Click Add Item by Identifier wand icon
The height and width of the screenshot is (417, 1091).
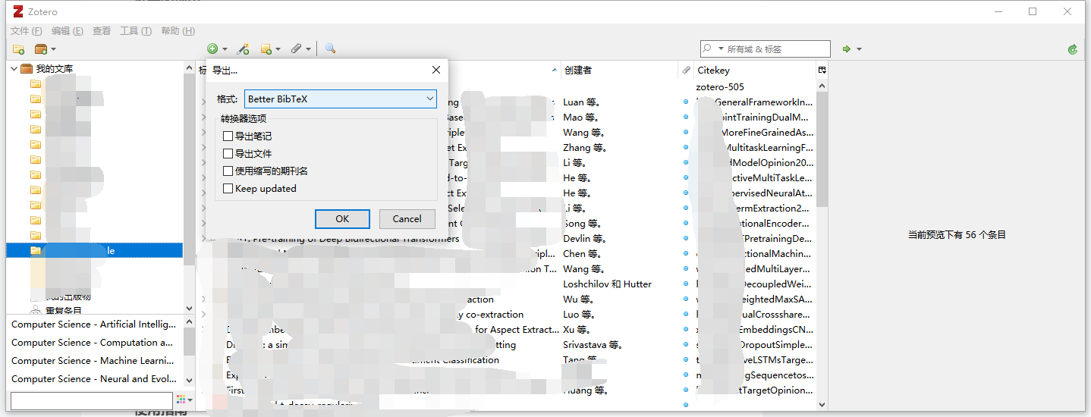[x=244, y=49]
